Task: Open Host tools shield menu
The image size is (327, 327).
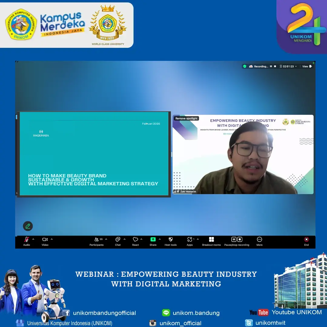Action: 170,239
